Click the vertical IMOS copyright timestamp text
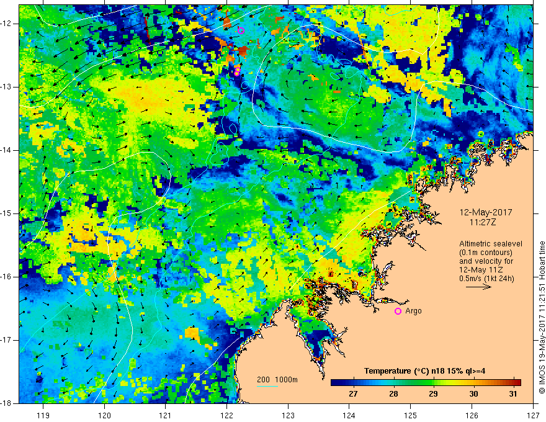Screen dimensions: 546x422 (x=542, y=317)
